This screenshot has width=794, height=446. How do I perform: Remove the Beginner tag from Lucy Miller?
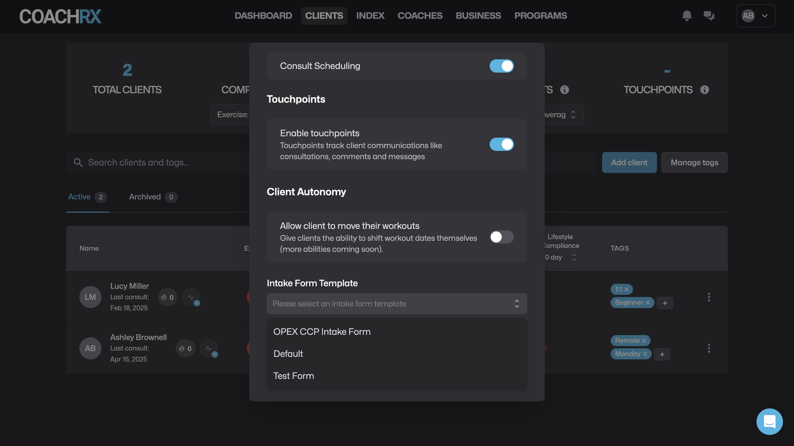click(648, 303)
